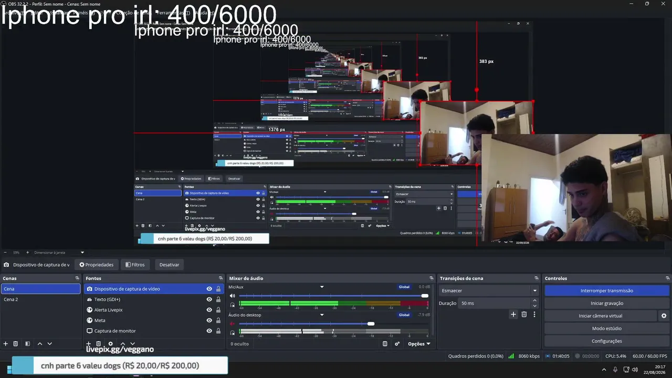
Task: Undock the Transições de cena panel
Action: click(537, 278)
